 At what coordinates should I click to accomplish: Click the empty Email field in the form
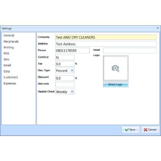click(x=130, y=51)
